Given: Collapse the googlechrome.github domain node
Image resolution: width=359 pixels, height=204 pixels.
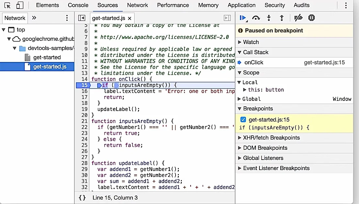Looking at the screenshot, I should 9,39.
